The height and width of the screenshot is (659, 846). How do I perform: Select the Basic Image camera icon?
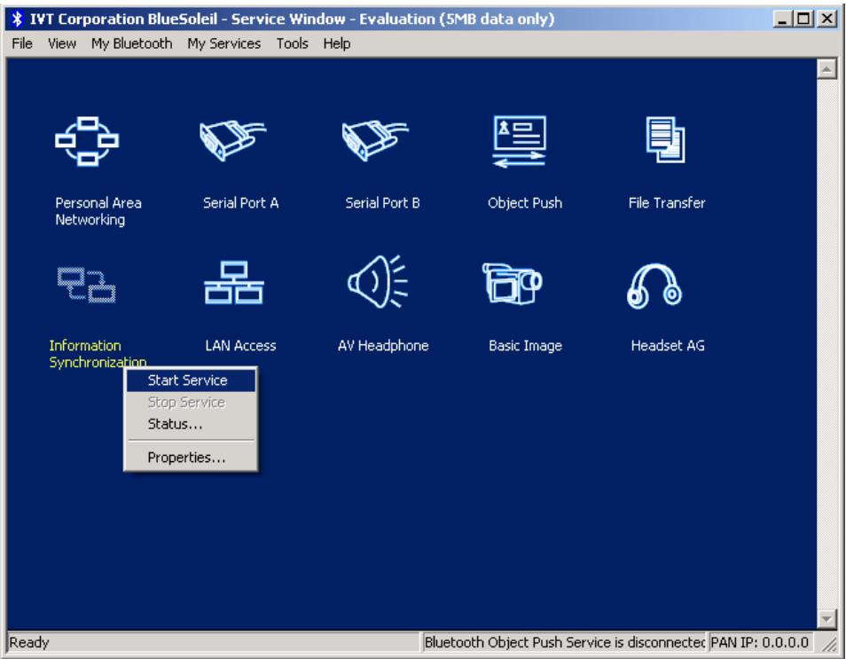click(512, 283)
